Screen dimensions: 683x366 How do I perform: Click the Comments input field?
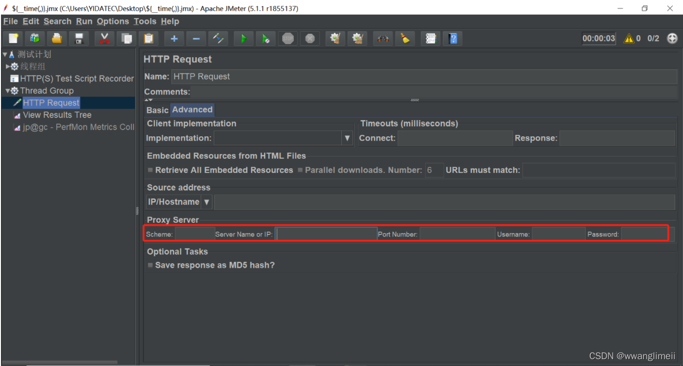click(434, 92)
